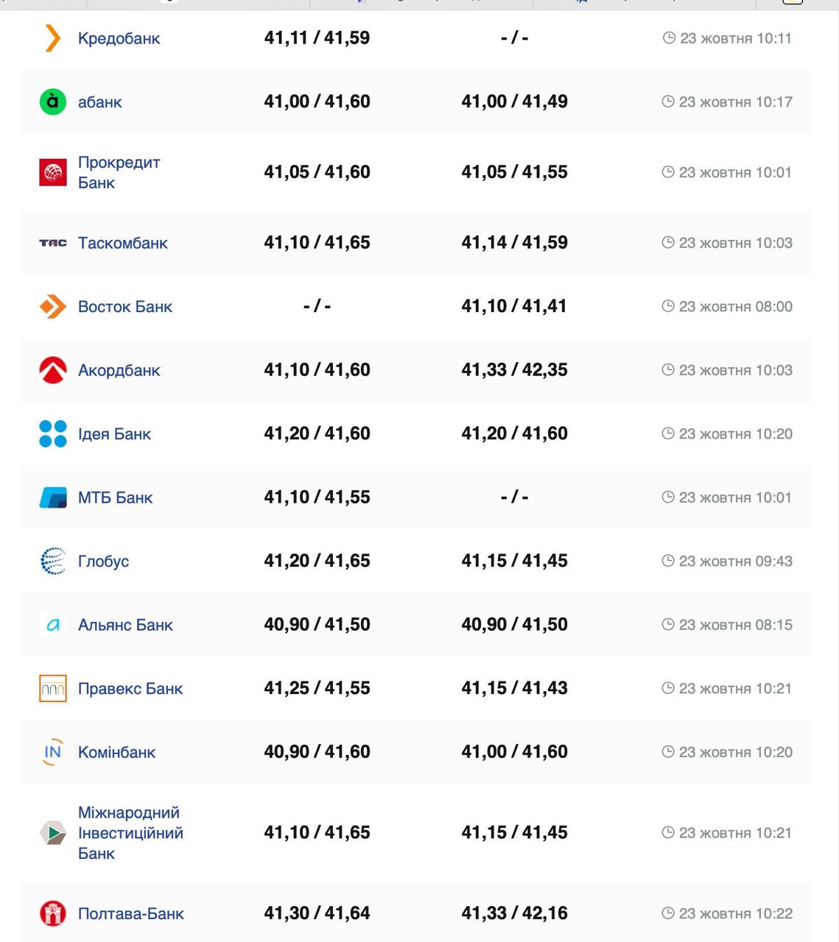
Task: Click the Глобус update time 09:43
Action: (x=726, y=561)
